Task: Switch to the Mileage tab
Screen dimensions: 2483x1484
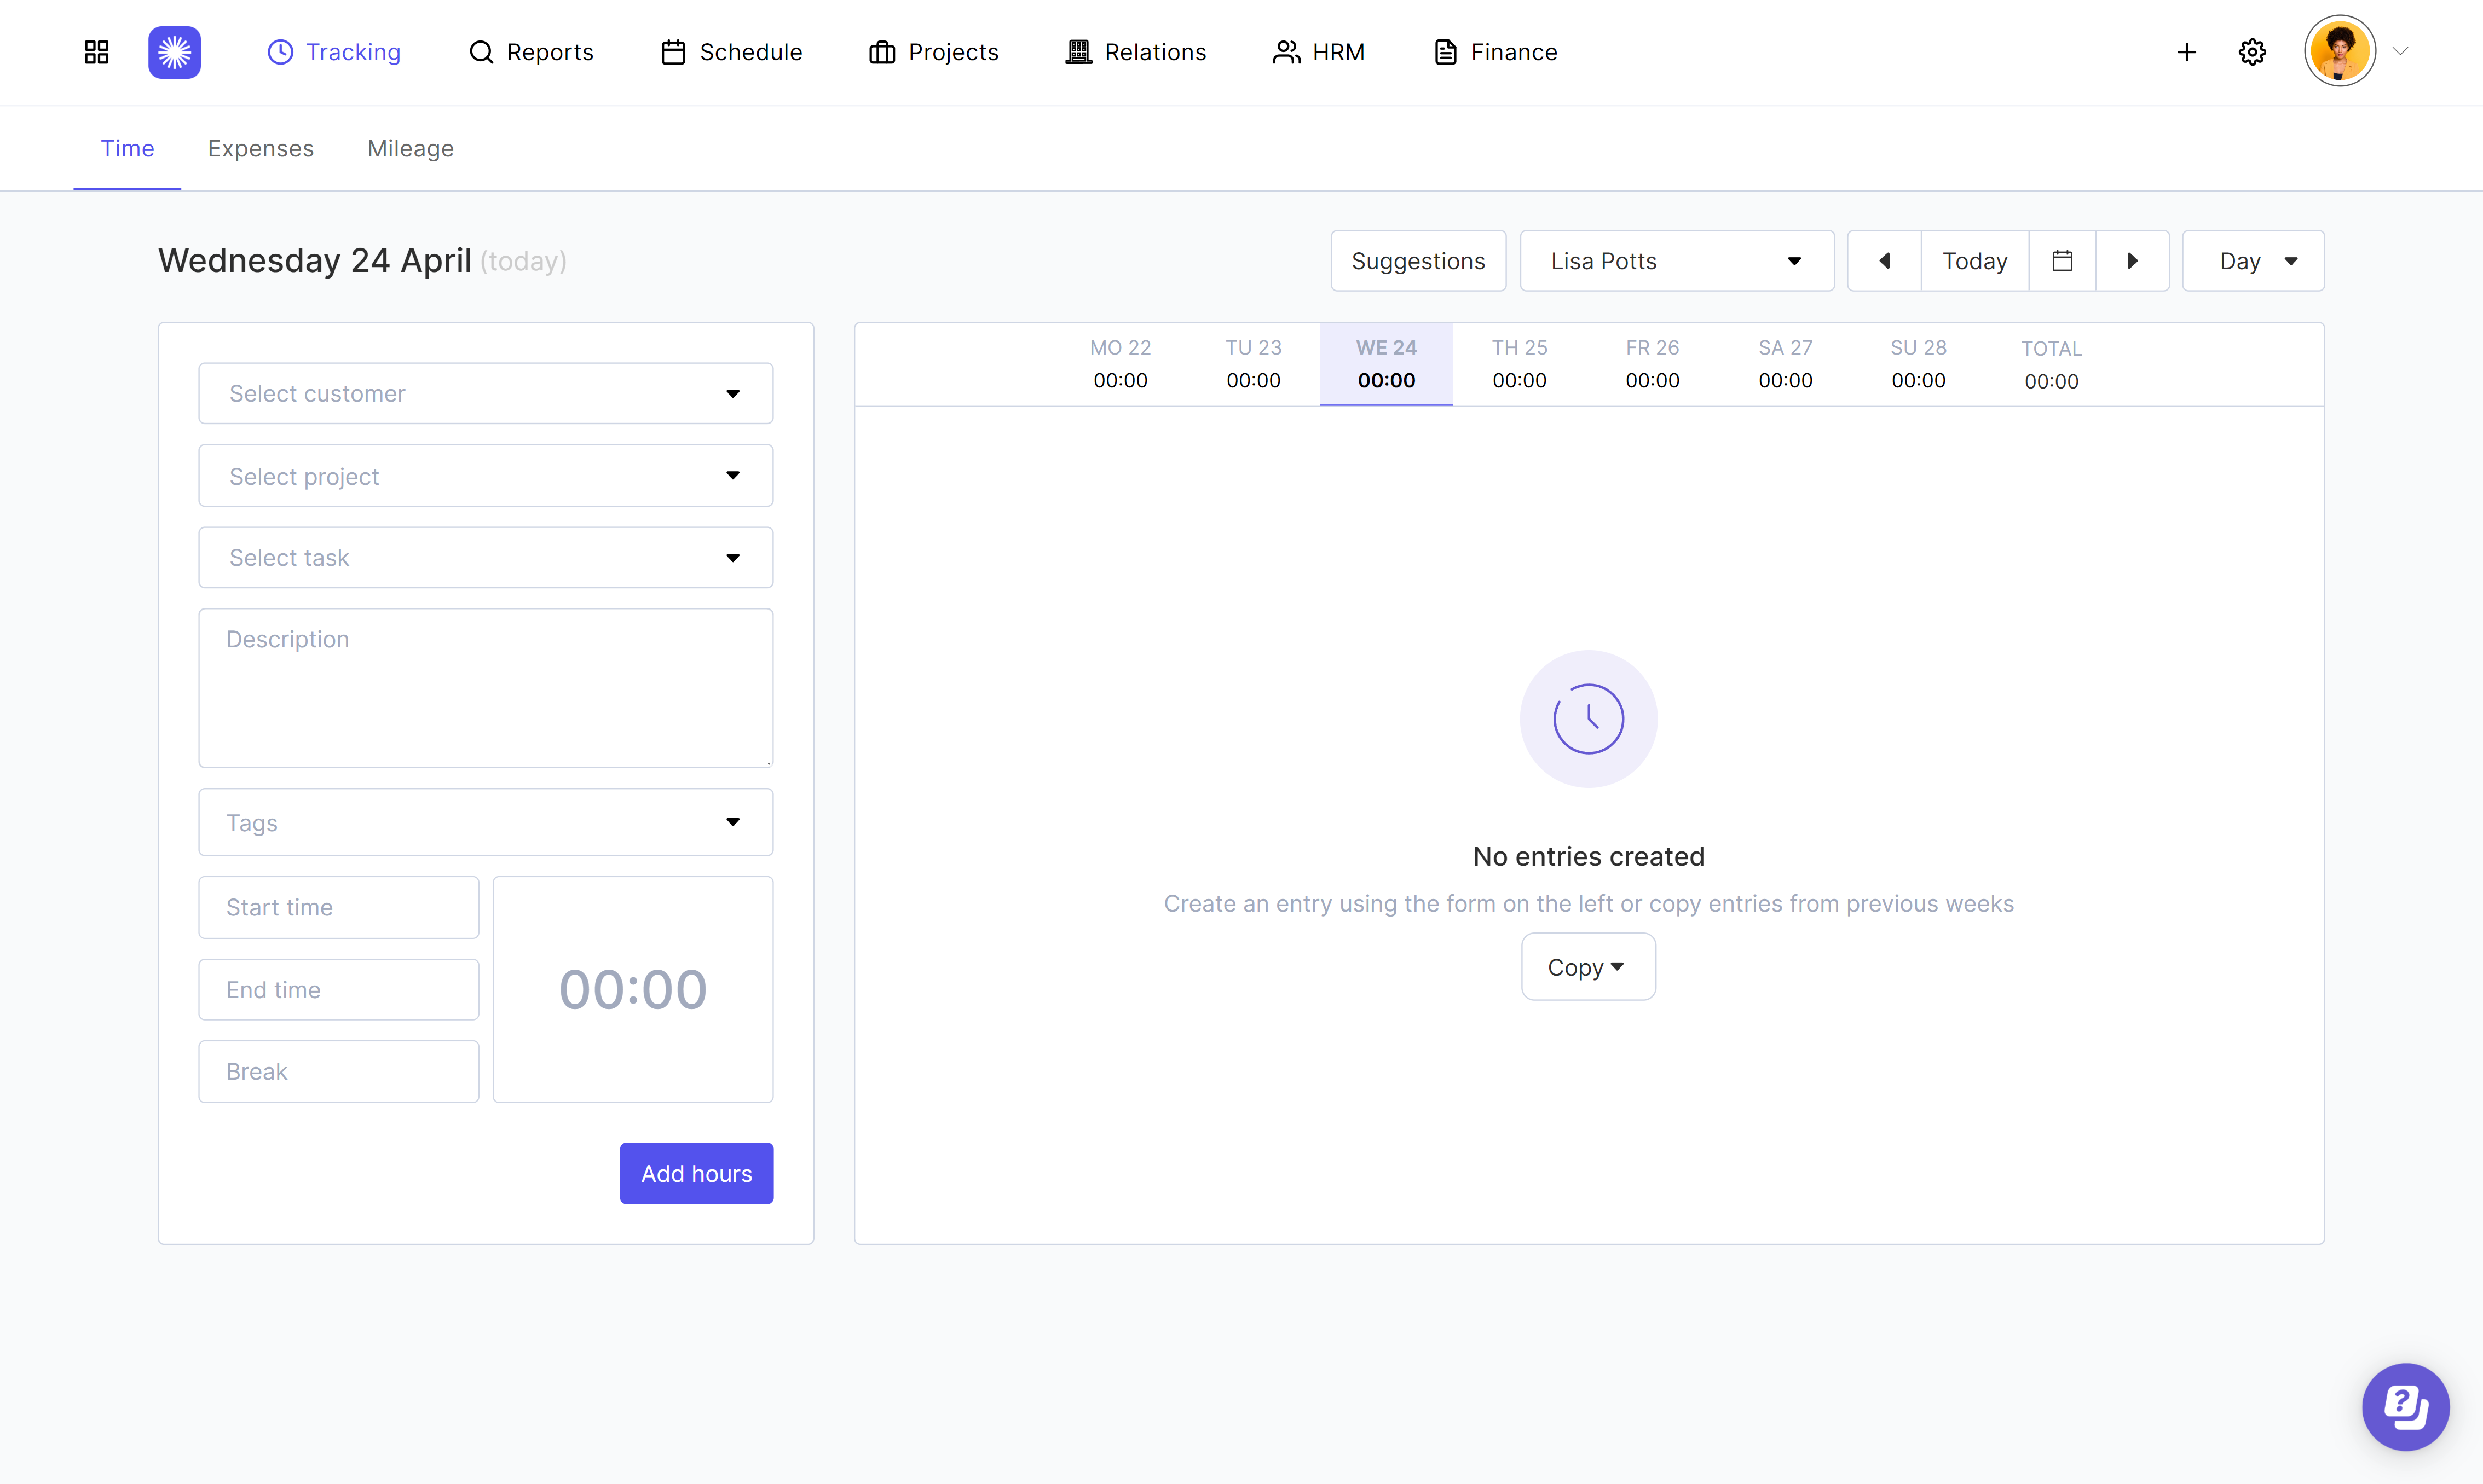Action: coord(410,148)
